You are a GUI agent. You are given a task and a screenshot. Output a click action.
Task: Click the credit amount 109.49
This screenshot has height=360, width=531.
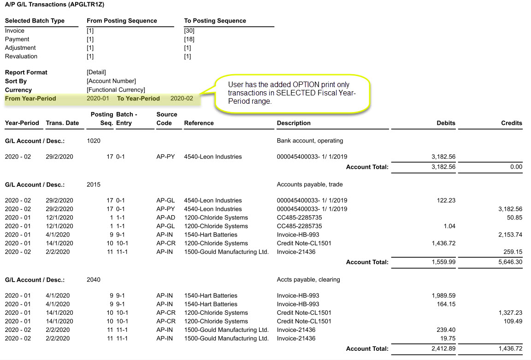click(513, 321)
